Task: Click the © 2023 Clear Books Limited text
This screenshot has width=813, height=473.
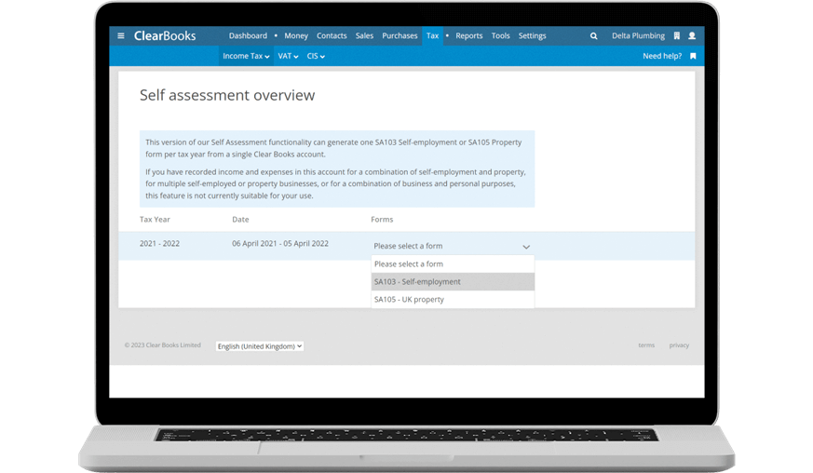Action: pyautogui.click(x=162, y=345)
